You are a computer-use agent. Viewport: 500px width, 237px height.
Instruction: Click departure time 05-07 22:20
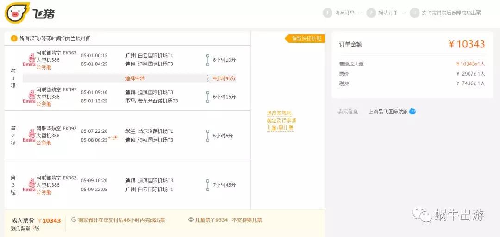(94, 131)
